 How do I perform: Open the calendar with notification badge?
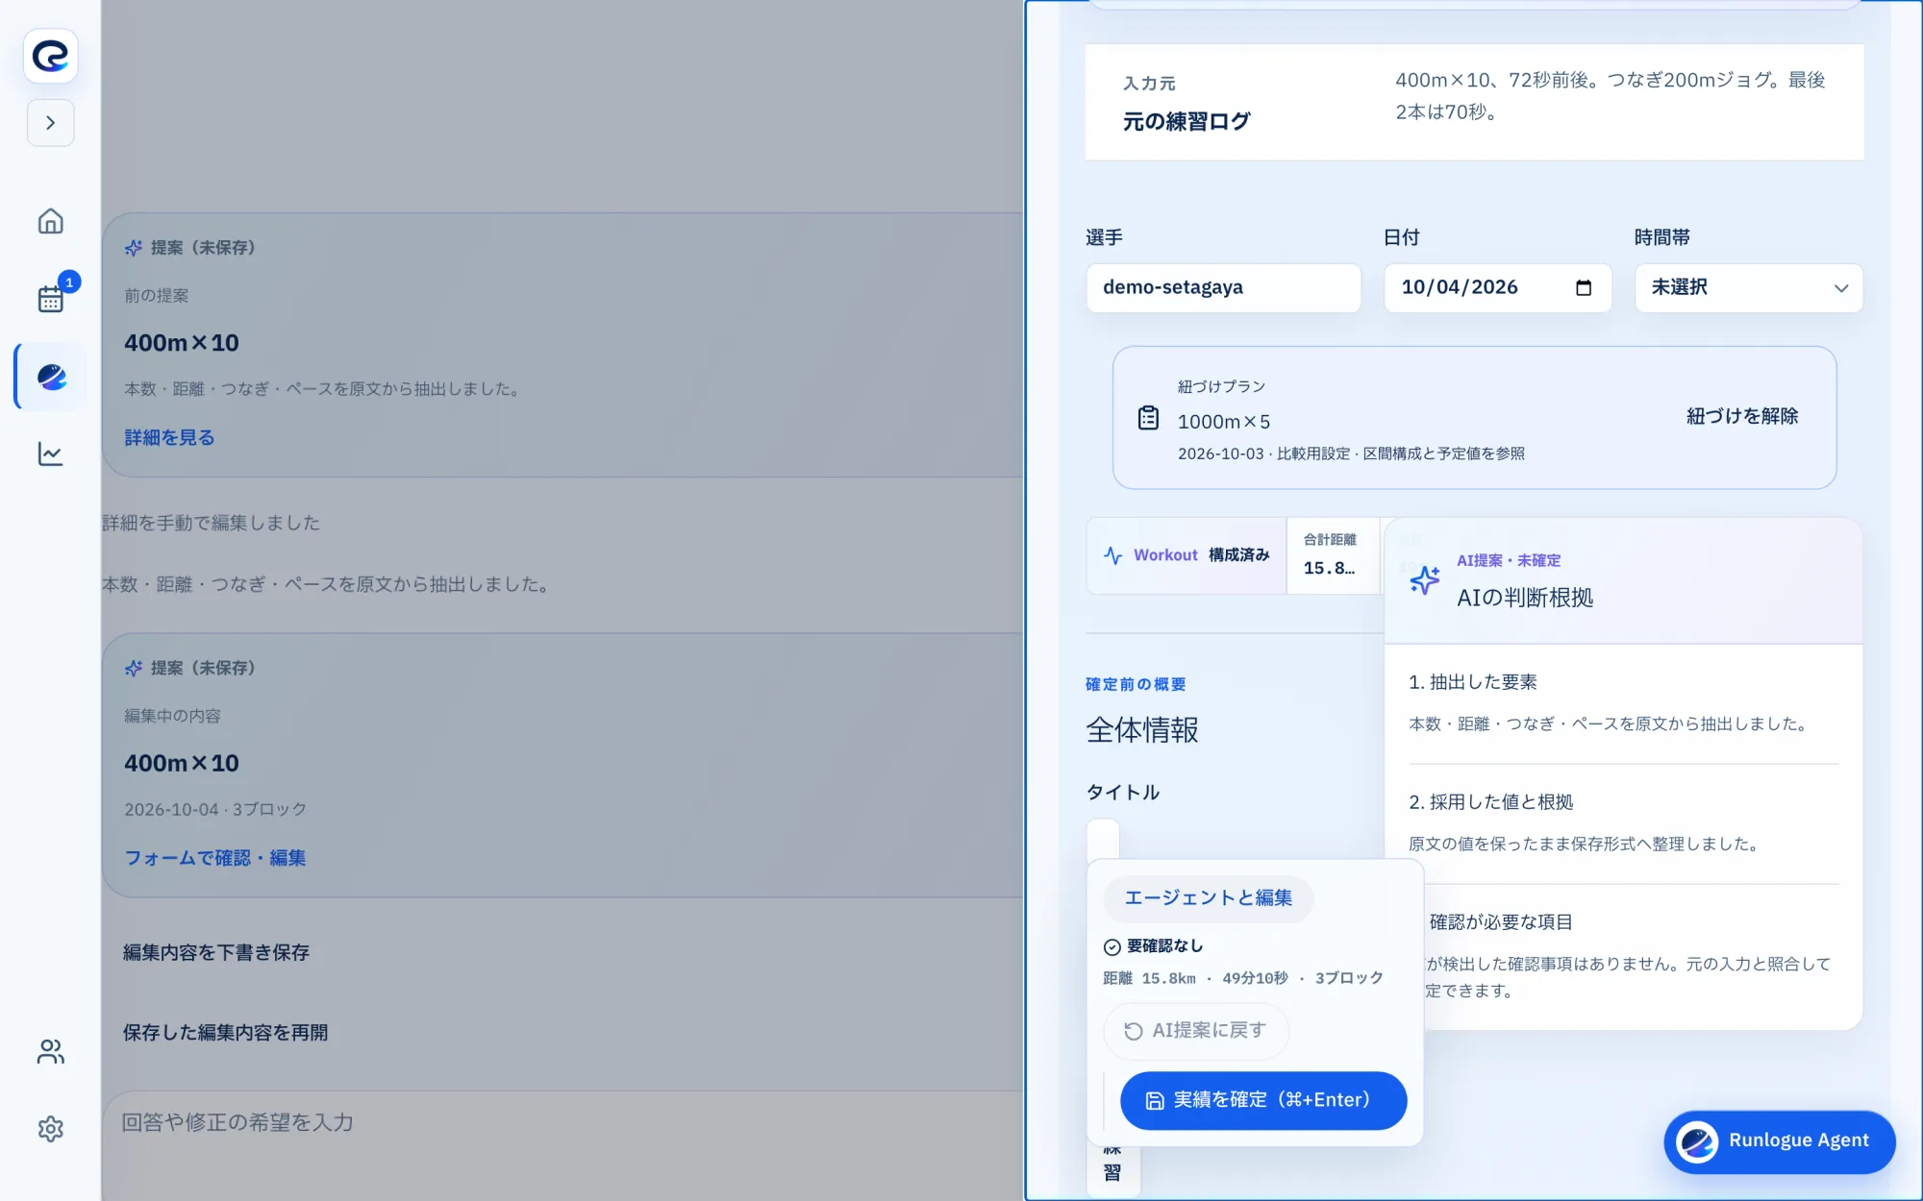point(50,298)
